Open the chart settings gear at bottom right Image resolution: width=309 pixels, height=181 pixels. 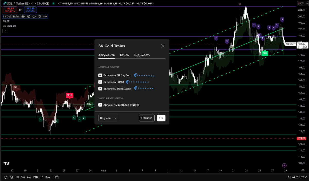[303, 171]
